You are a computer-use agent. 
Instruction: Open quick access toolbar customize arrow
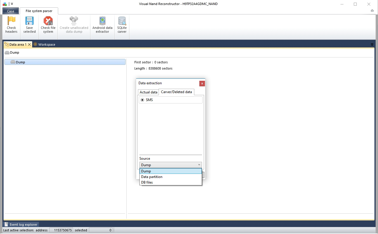click(12, 4)
